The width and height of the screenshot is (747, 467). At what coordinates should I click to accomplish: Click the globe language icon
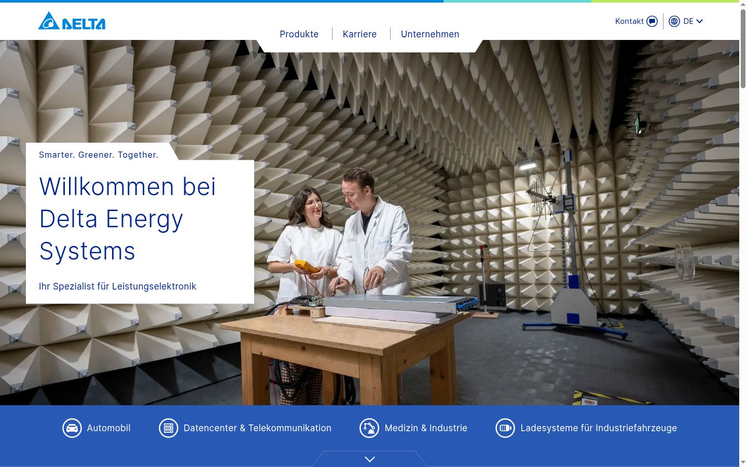[x=674, y=21]
